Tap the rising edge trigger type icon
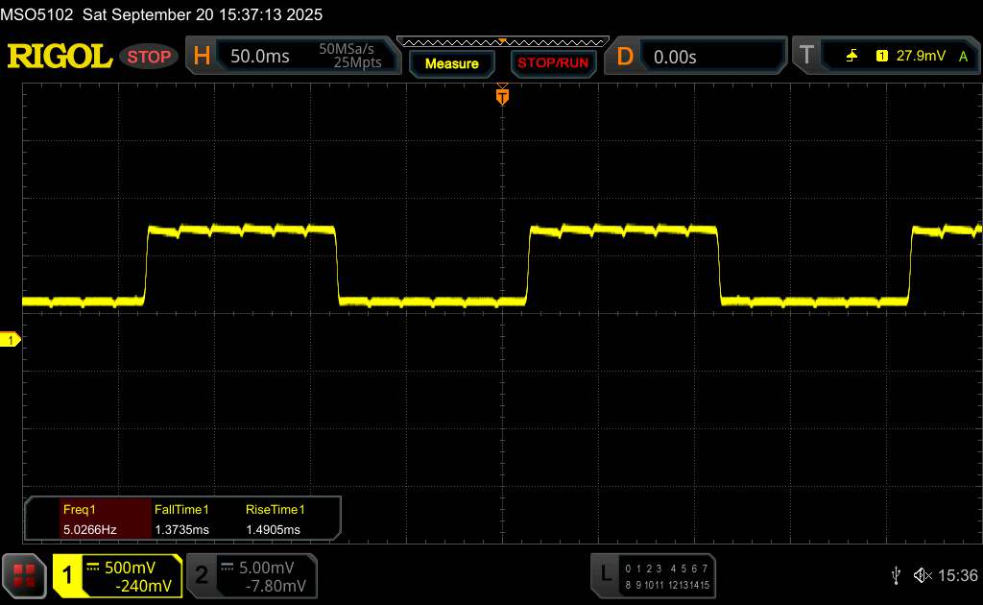 pos(851,57)
